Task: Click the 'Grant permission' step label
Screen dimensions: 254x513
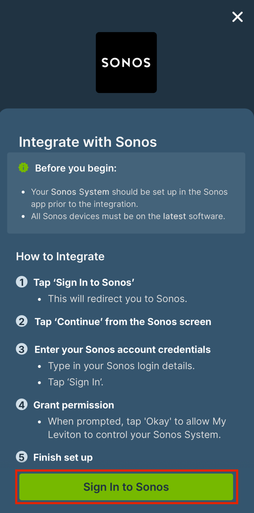Action: (x=73, y=404)
